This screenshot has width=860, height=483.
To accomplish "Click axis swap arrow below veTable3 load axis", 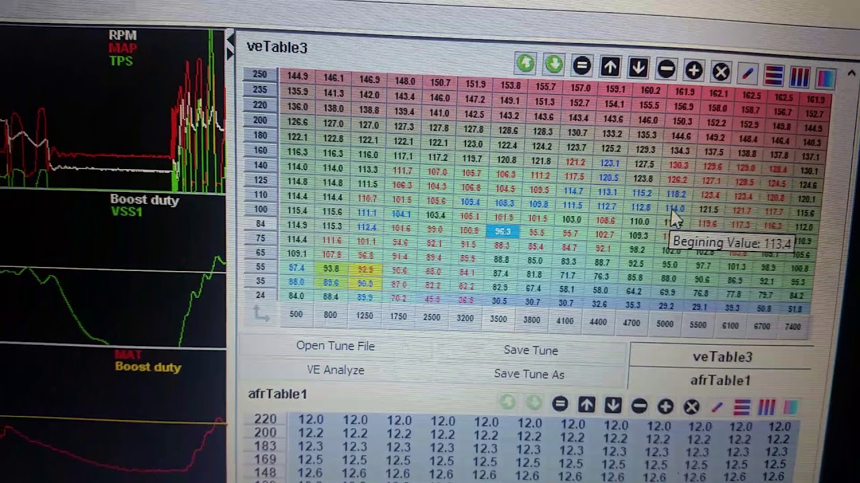I will coord(261,313).
